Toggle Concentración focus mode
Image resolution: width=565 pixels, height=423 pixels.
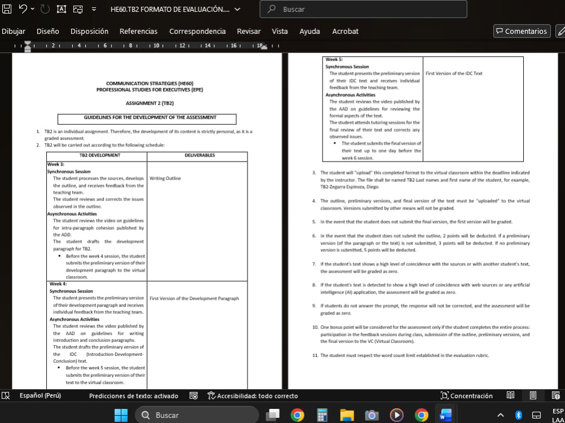tap(467, 396)
